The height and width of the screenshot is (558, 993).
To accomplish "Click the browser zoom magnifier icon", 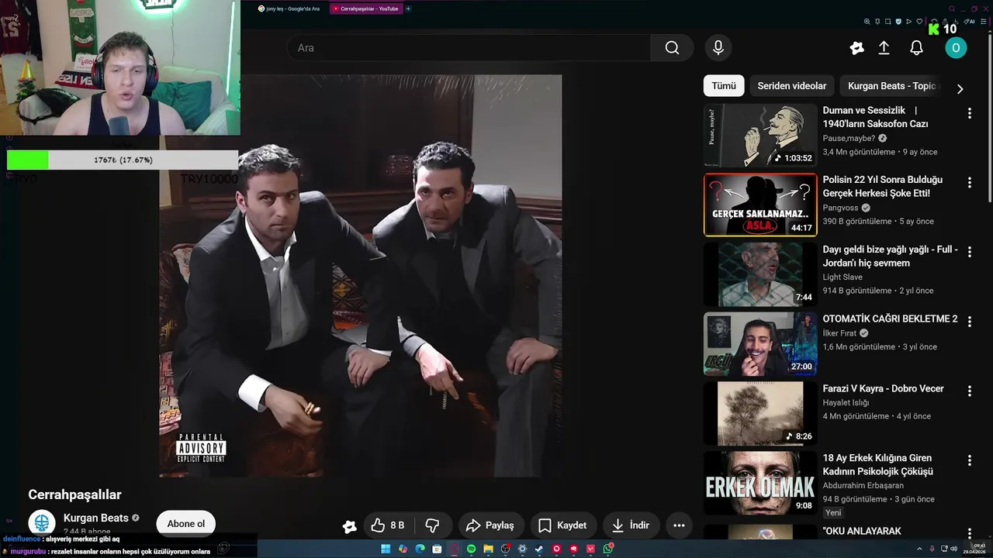I will (867, 21).
